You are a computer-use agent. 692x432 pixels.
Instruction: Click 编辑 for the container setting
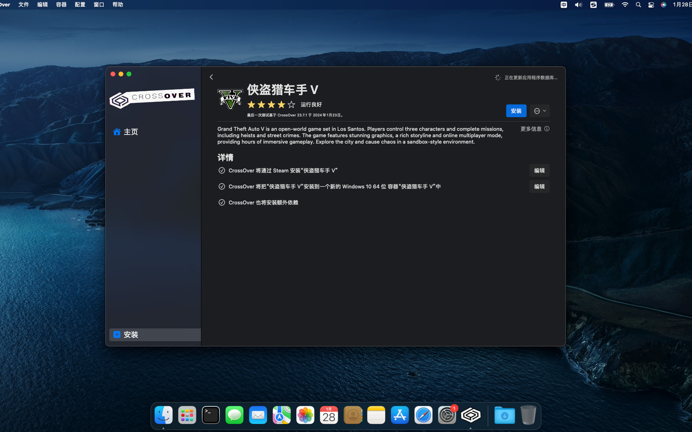(x=539, y=186)
